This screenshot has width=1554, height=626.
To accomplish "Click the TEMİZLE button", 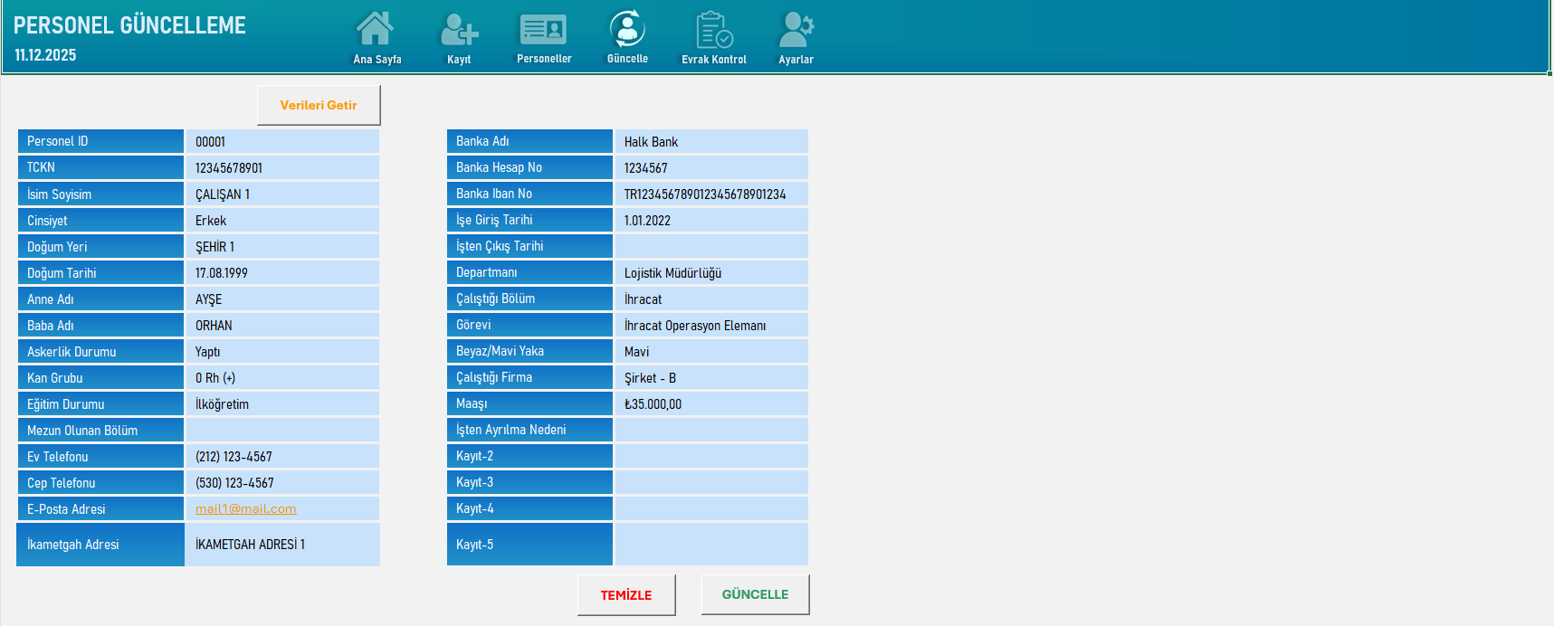I will tap(626, 595).
